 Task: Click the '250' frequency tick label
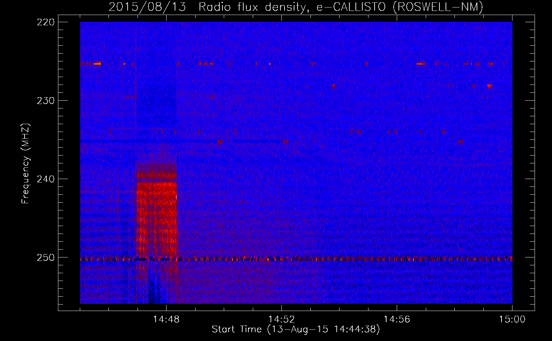[45, 257]
